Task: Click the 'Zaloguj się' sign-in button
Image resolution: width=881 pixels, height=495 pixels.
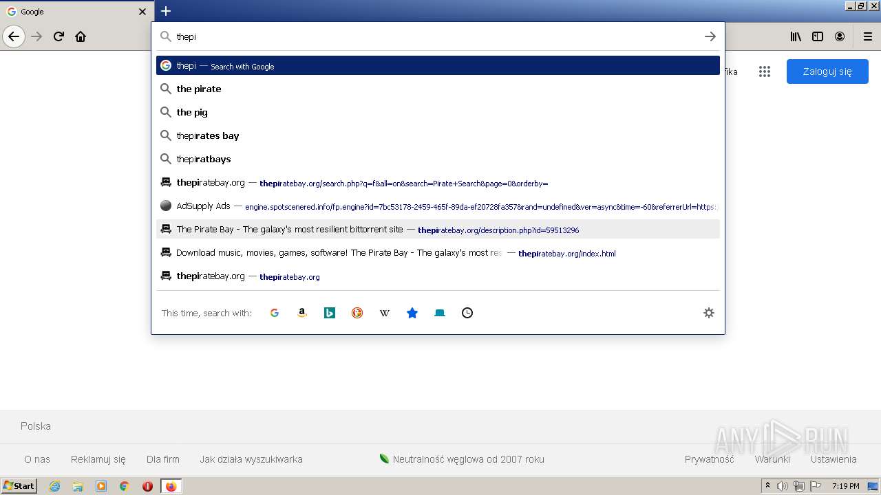Action: coord(827,71)
